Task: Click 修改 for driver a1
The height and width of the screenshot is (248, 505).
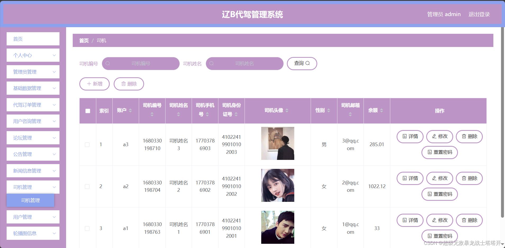Action: point(440,220)
